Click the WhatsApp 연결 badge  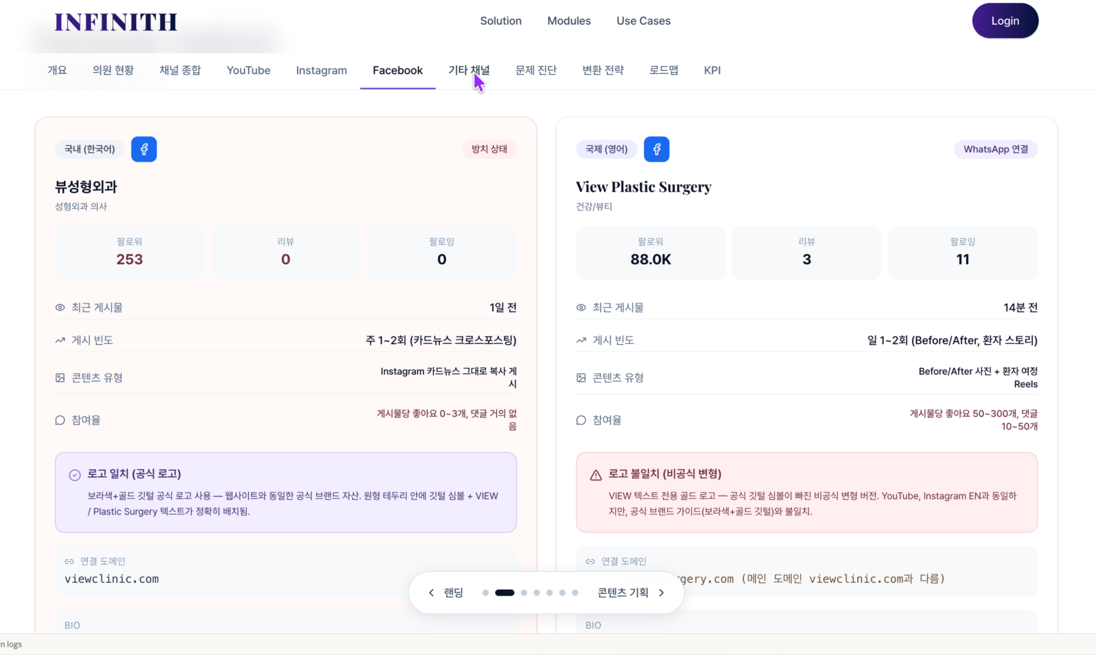click(x=995, y=149)
